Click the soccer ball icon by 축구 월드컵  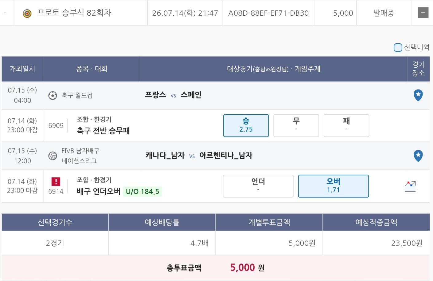53,96
